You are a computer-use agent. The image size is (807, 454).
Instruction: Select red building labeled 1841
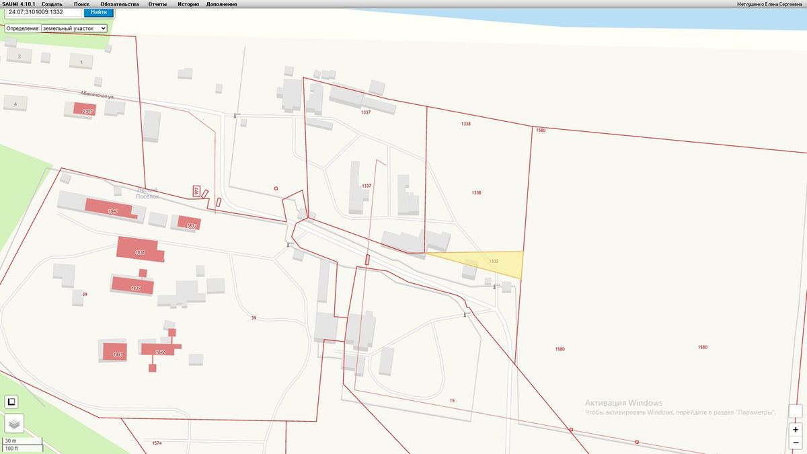[x=116, y=352]
